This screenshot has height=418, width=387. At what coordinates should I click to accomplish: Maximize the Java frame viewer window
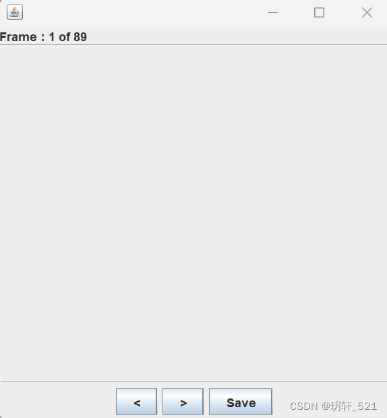(319, 12)
